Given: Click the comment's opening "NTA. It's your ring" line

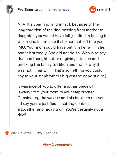Looking at the screenshot, I should [x=58, y=24].
